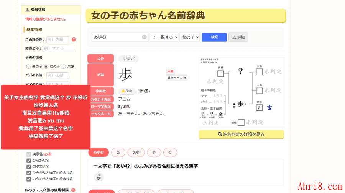Image resolution: width=345 pixels, height=193 pixels.
Task: Toggle the カタカナ名 checkbox
Action: (28, 167)
